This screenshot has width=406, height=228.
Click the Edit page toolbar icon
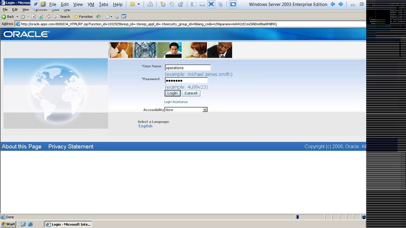coord(124,17)
